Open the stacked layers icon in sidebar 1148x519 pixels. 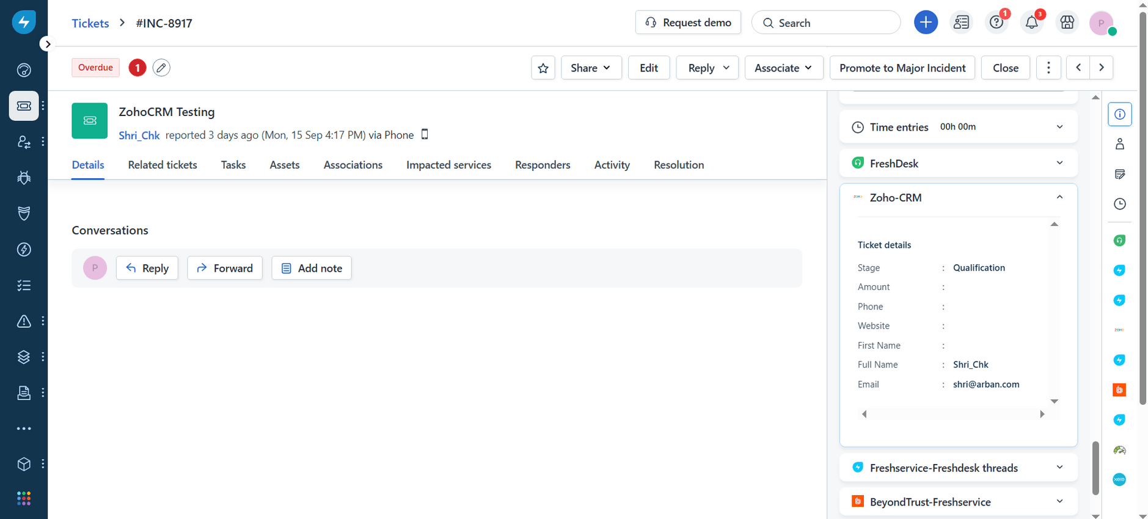pyautogui.click(x=24, y=357)
